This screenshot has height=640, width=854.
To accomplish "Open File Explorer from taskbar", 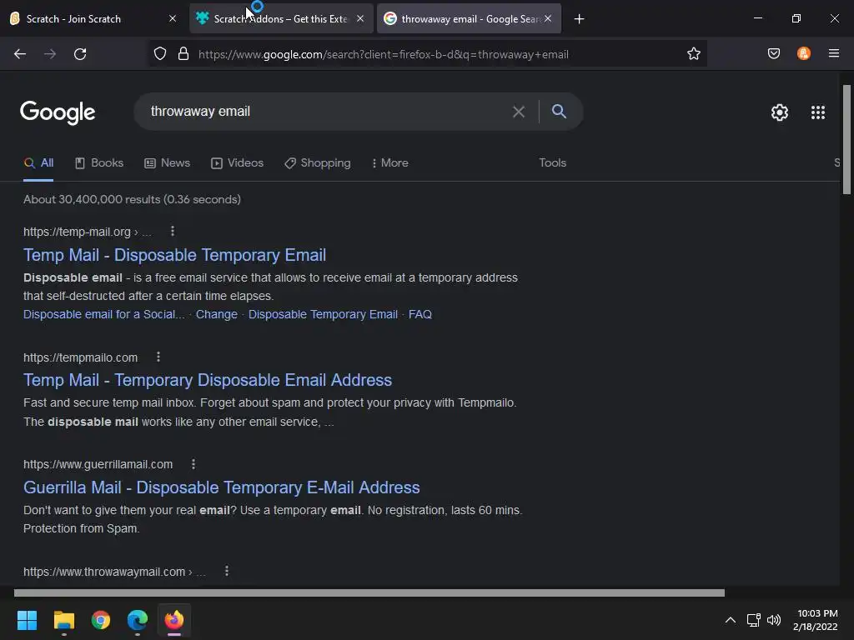I will 63,620.
